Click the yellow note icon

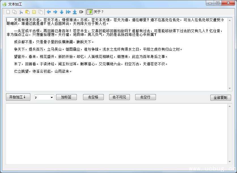34,12
